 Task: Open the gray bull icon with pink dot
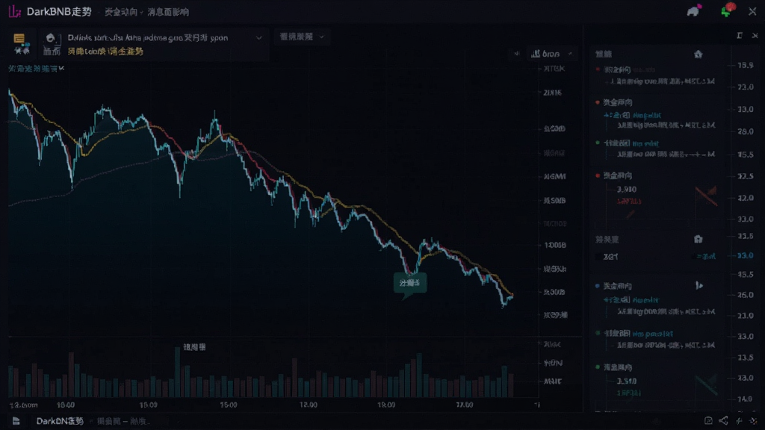[694, 10]
